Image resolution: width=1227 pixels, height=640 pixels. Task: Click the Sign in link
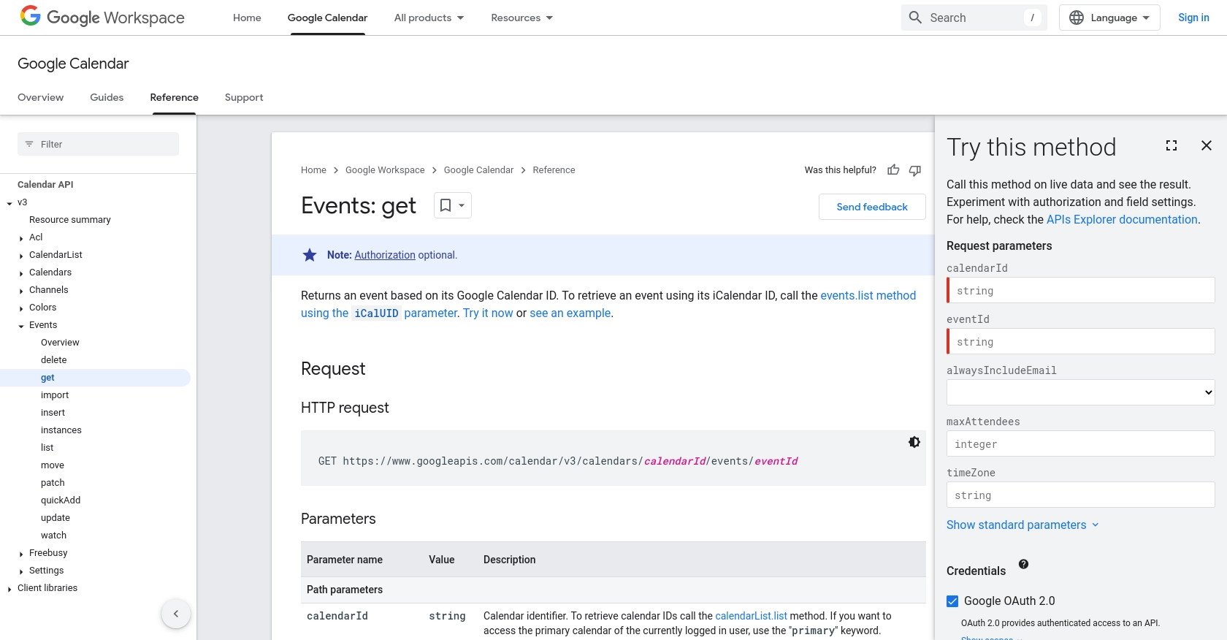coord(1193,18)
